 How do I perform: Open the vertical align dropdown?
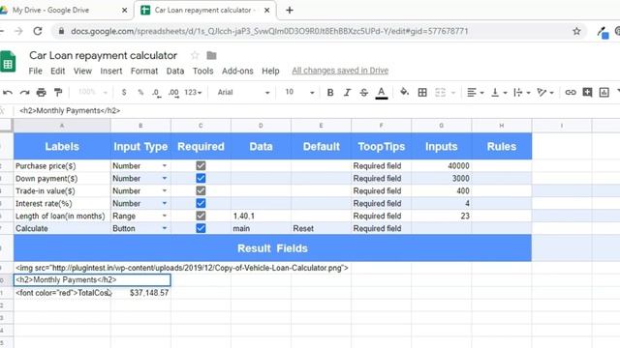click(x=499, y=93)
